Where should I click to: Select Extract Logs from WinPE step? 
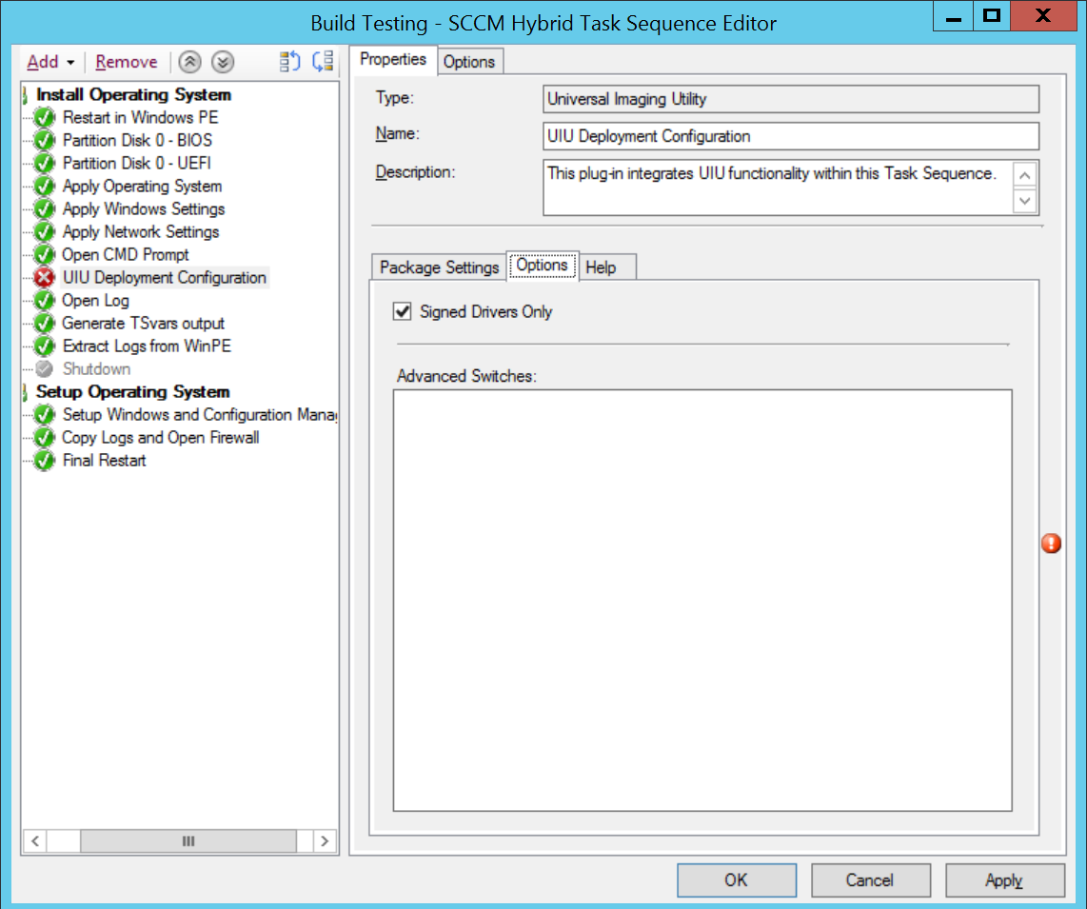(147, 346)
